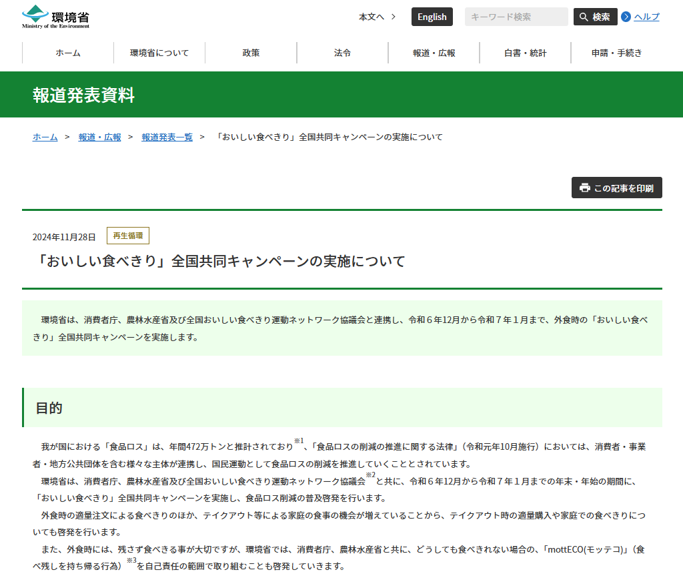Print the article via この記事を印刷
Viewport: 683px width, 582px height.
coord(616,188)
